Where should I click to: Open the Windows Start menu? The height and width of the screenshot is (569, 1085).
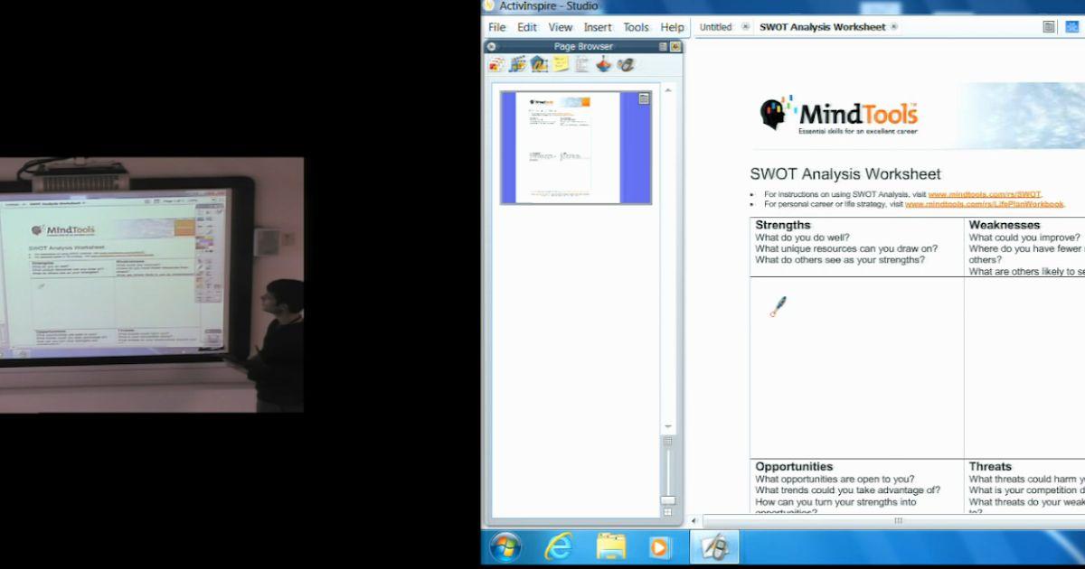(505, 547)
